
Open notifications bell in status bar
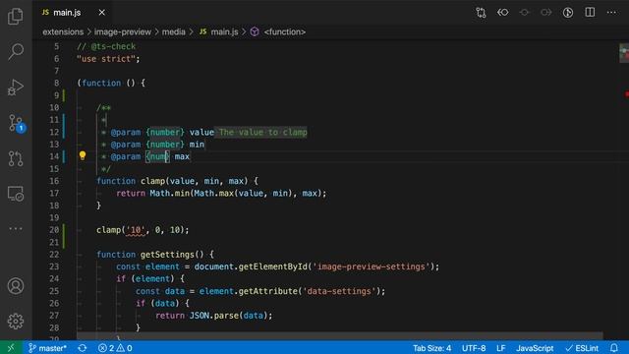click(613, 348)
